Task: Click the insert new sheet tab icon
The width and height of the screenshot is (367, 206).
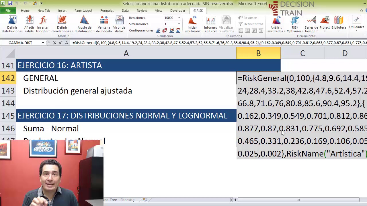Action: click(x=145, y=200)
